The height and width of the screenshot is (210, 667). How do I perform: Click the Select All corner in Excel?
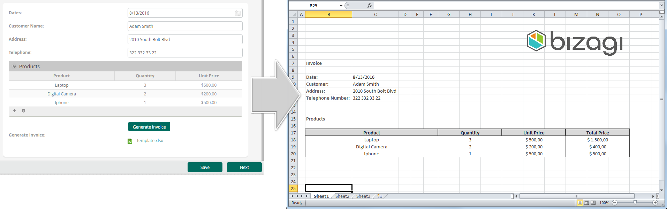pyautogui.click(x=293, y=14)
